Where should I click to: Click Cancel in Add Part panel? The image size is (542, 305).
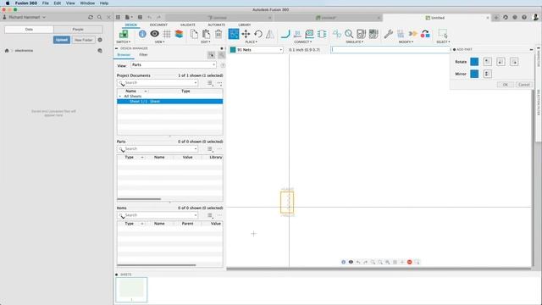524,85
